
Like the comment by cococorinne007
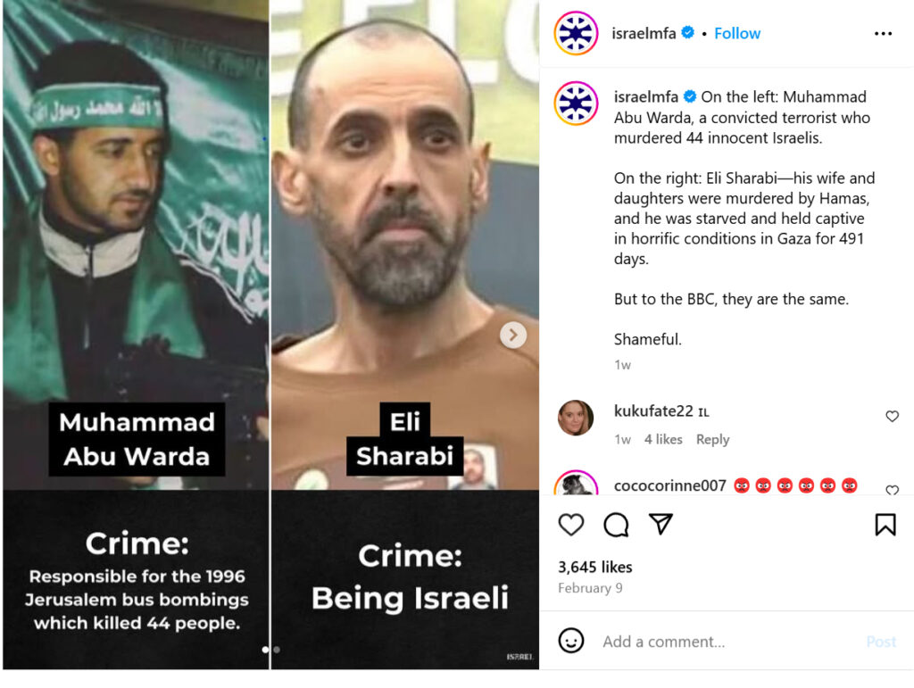click(892, 490)
